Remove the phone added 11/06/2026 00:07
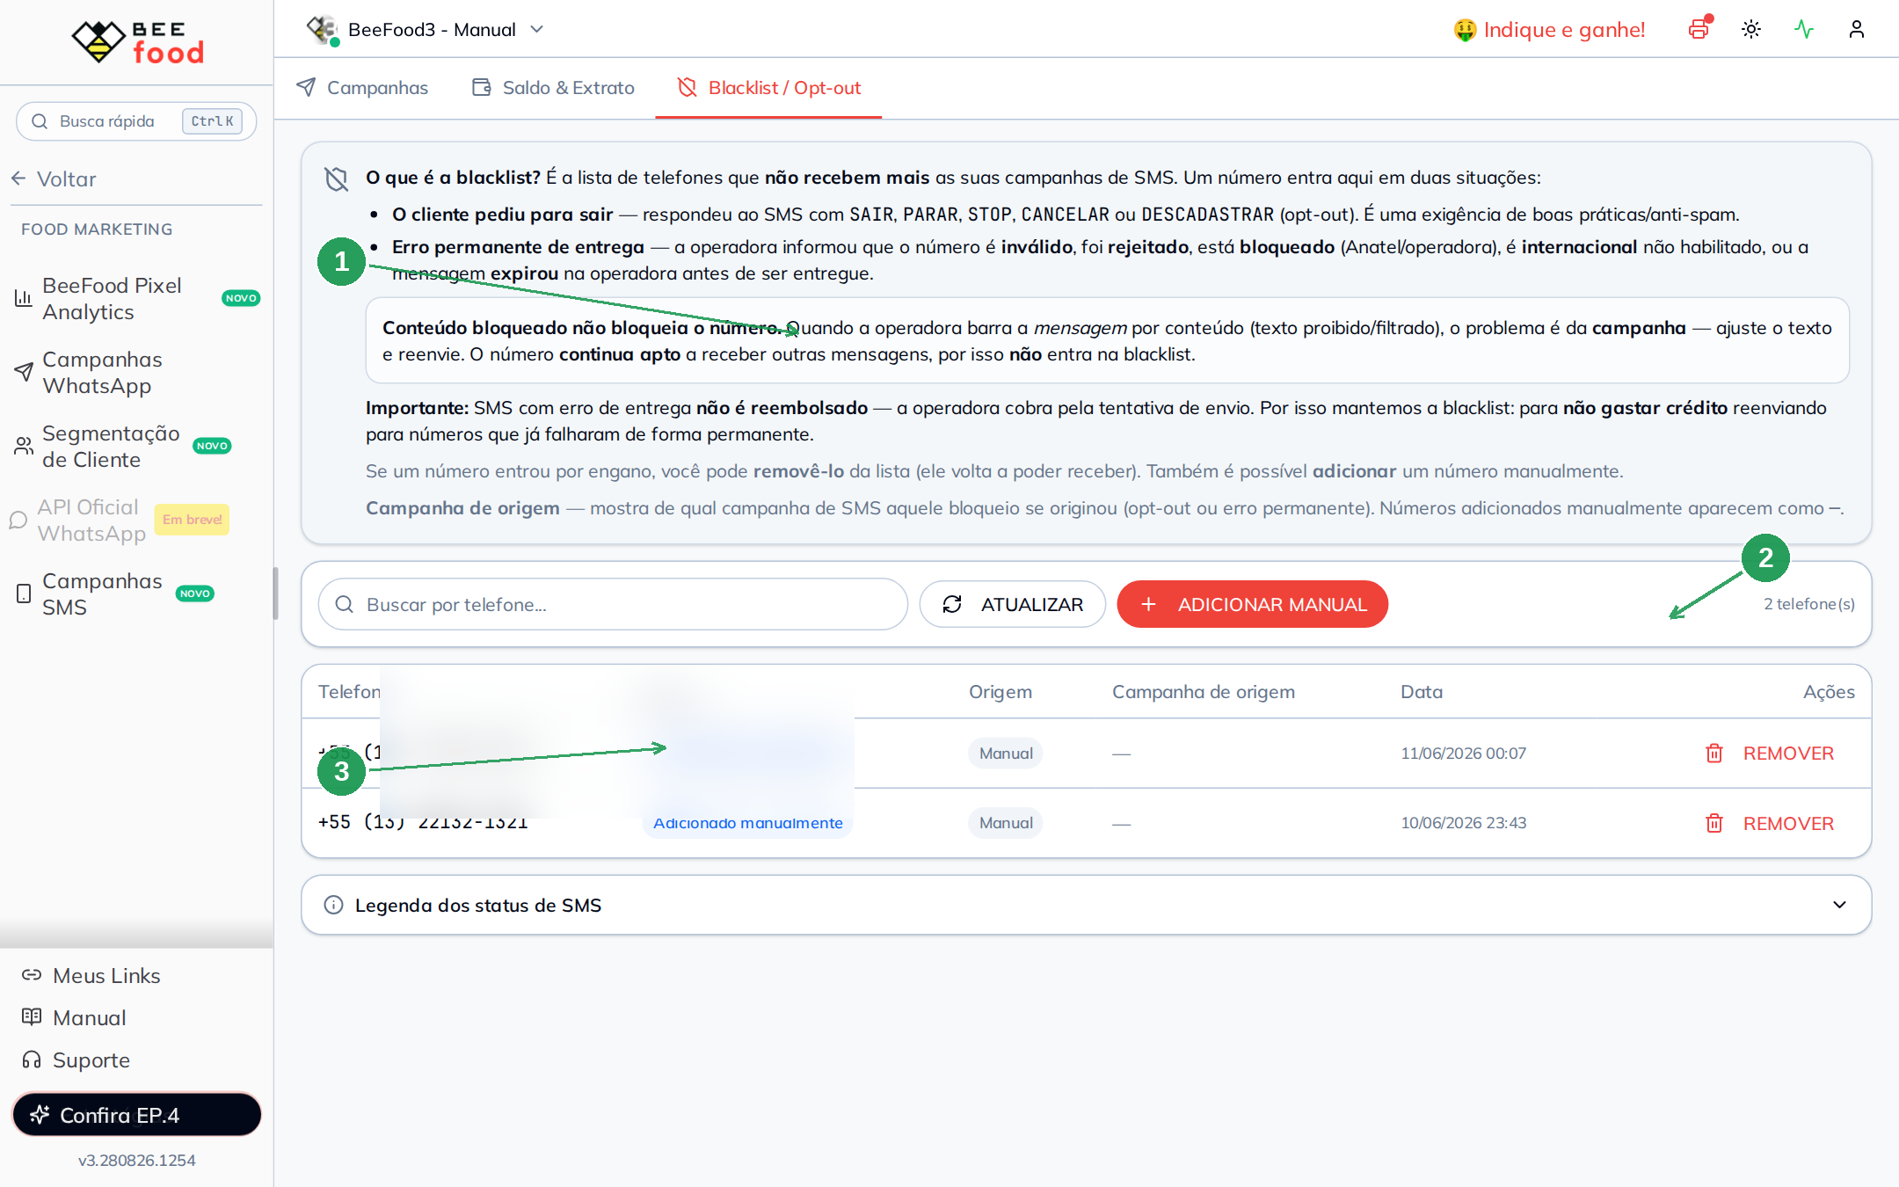This screenshot has height=1187, width=1899. pyautogui.click(x=1769, y=754)
